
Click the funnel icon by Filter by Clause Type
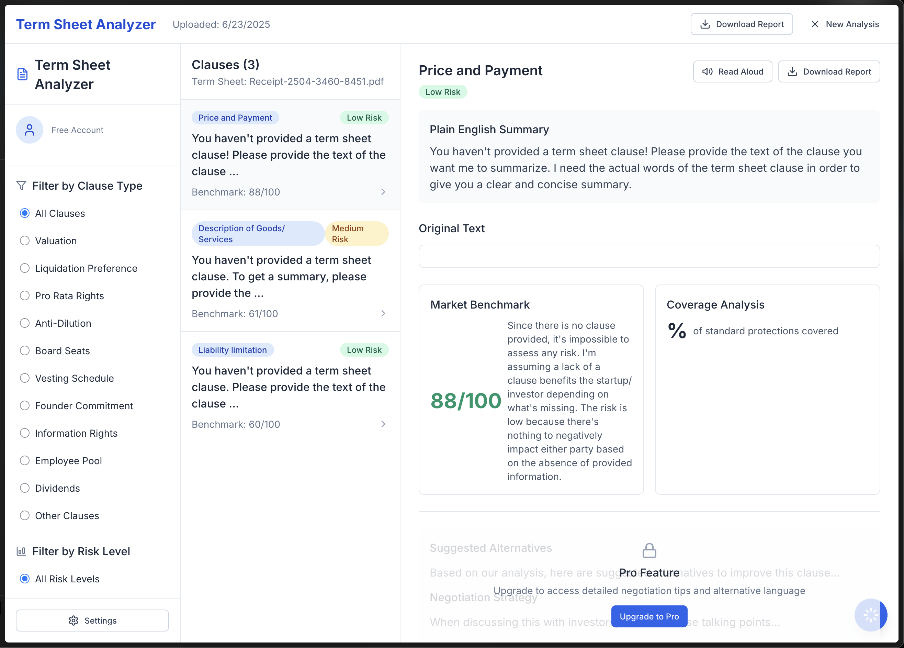coord(21,186)
